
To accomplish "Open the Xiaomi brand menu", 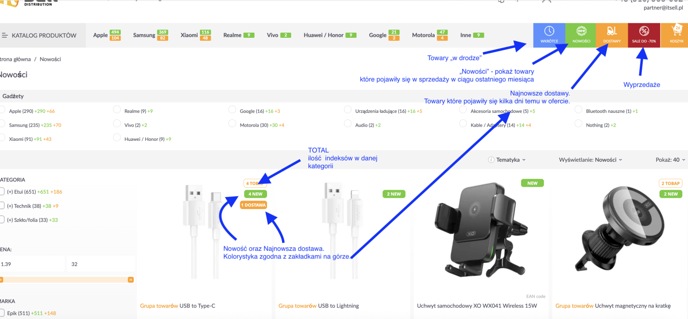I will pos(189,35).
